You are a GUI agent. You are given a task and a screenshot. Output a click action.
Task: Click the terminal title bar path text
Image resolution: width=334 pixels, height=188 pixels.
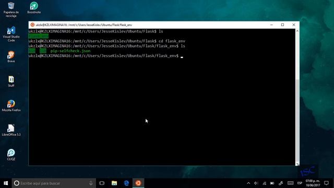tap(84, 25)
